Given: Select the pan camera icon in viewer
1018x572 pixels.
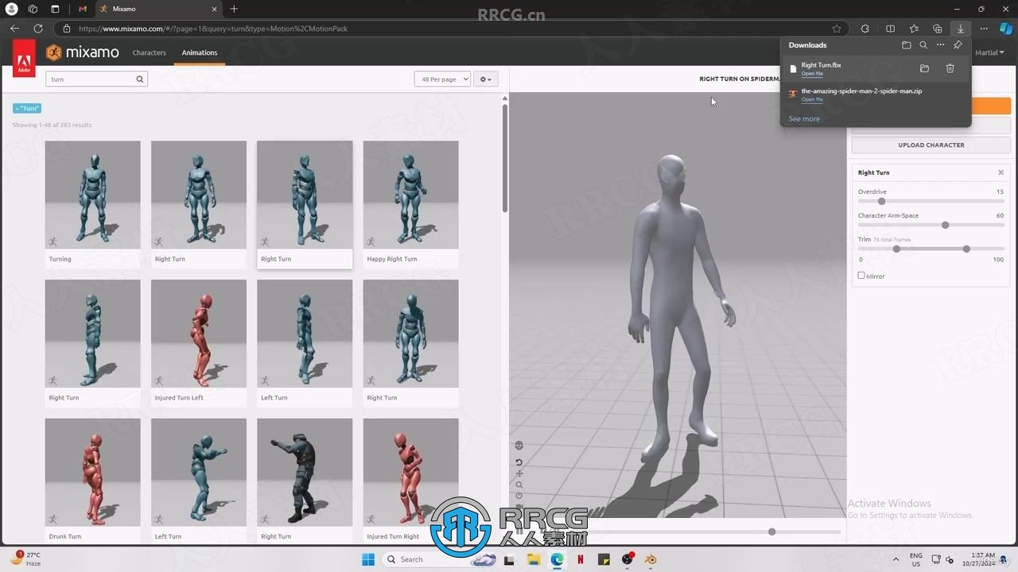Looking at the screenshot, I should tap(519, 473).
